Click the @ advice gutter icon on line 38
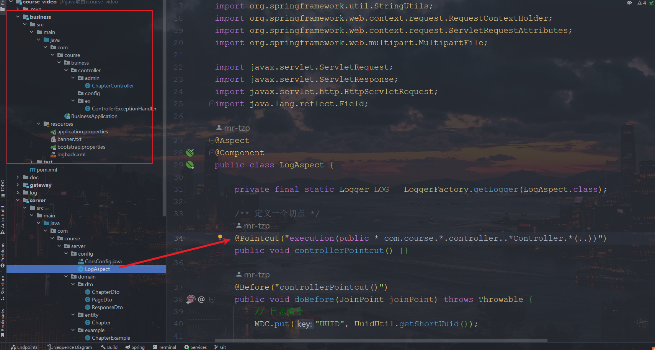This screenshot has height=350, width=655. click(x=201, y=299)
